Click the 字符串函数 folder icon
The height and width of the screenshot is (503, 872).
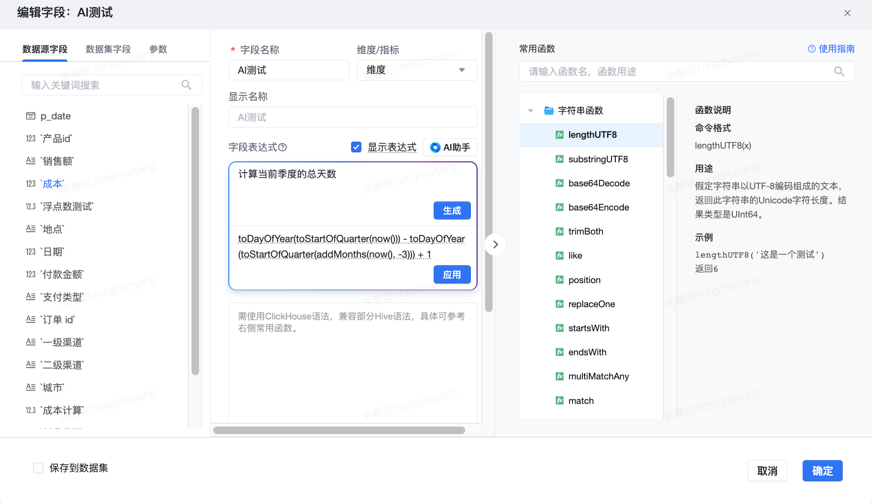tap(549, 110)
